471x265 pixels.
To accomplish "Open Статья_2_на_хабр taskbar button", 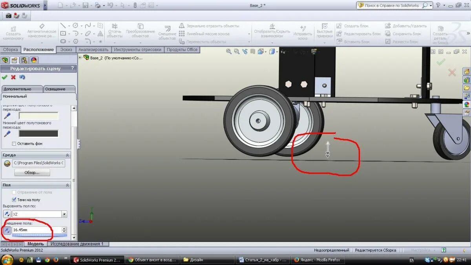I will point(263,260).
